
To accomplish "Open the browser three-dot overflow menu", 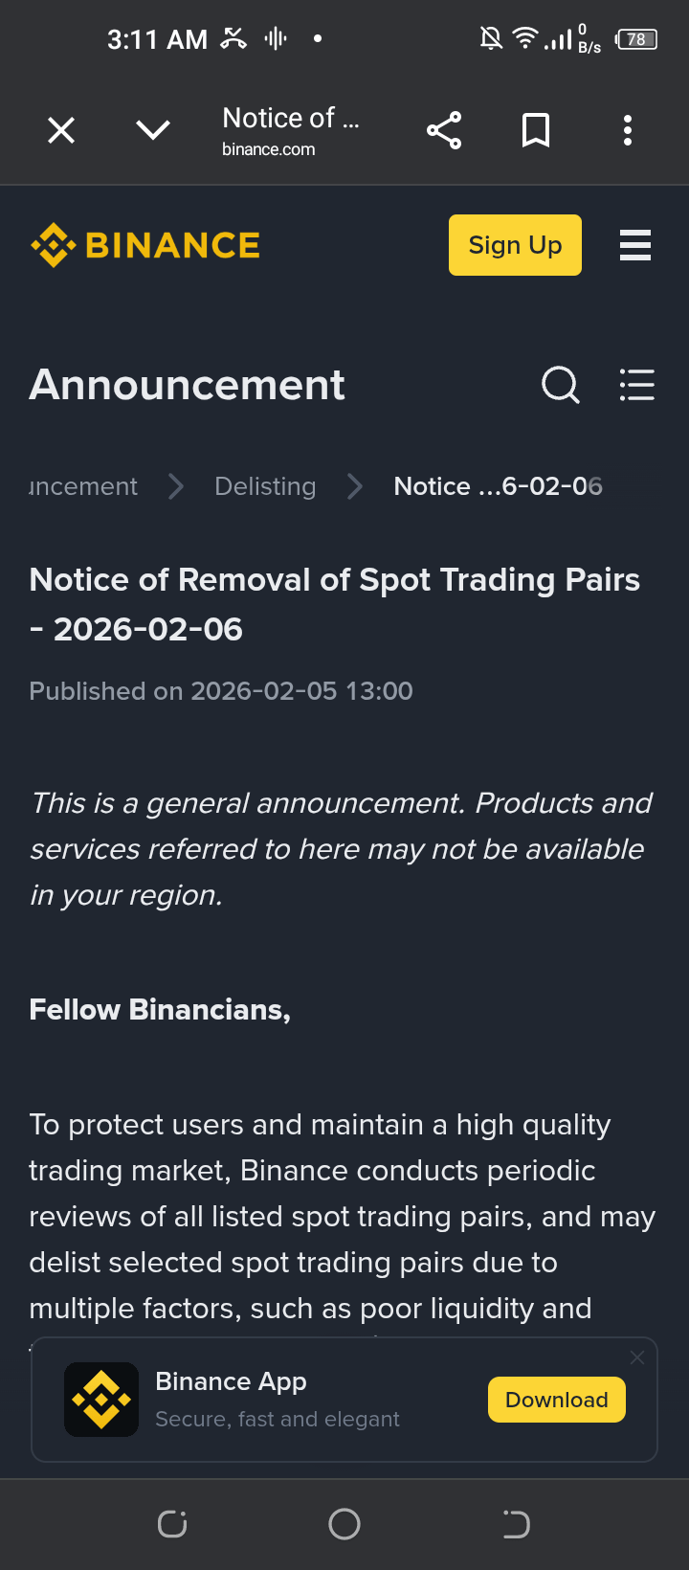I will click(628, 130).
